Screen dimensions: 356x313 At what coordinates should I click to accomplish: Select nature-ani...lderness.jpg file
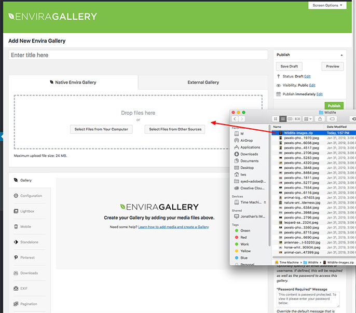[x=314, y=202]
